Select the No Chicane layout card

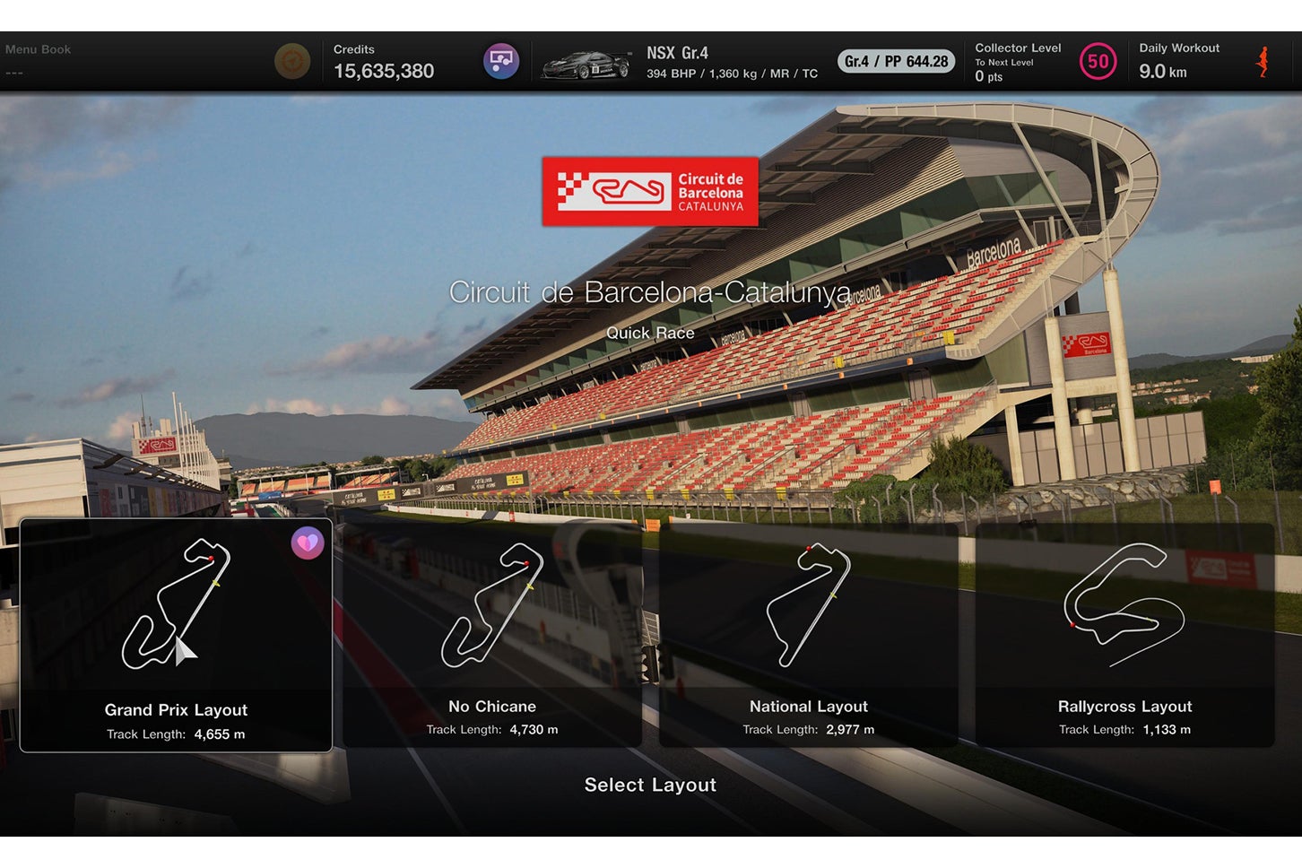point(492,635)
